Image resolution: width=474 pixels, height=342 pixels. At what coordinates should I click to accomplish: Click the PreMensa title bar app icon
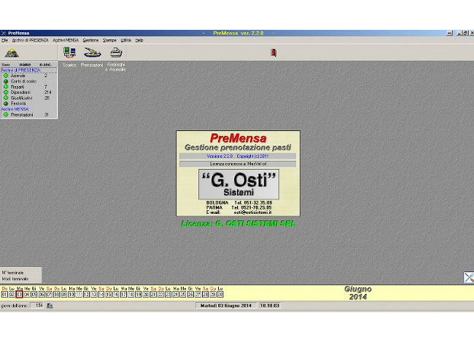pos(4,33)
